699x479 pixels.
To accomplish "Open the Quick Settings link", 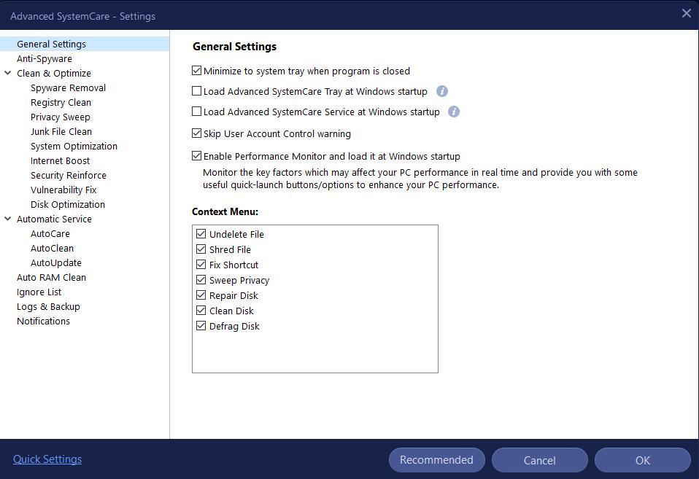I will 47,459.
